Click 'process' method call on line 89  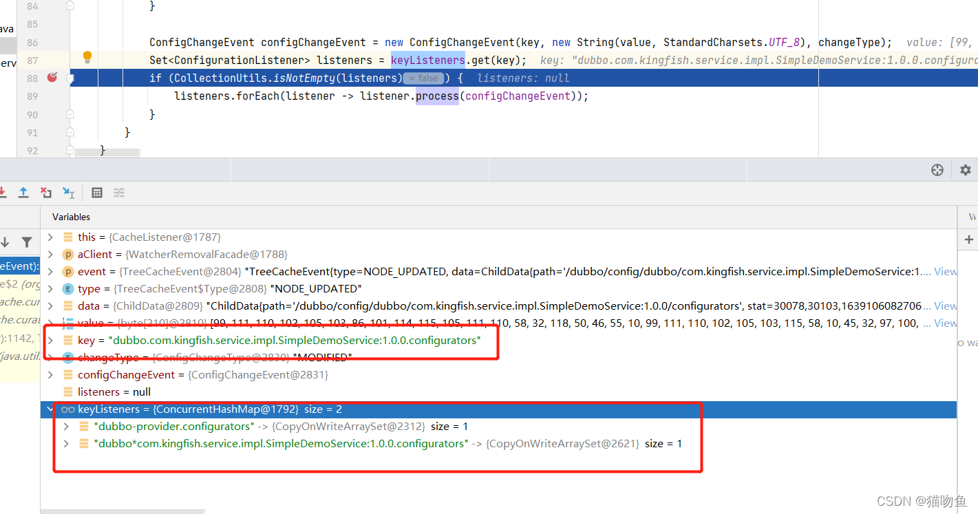tap(437, 96)
